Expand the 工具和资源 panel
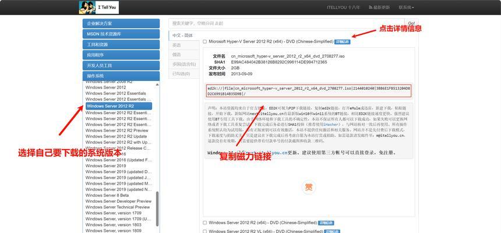501x233 pixels. click(x=121, y=44)
